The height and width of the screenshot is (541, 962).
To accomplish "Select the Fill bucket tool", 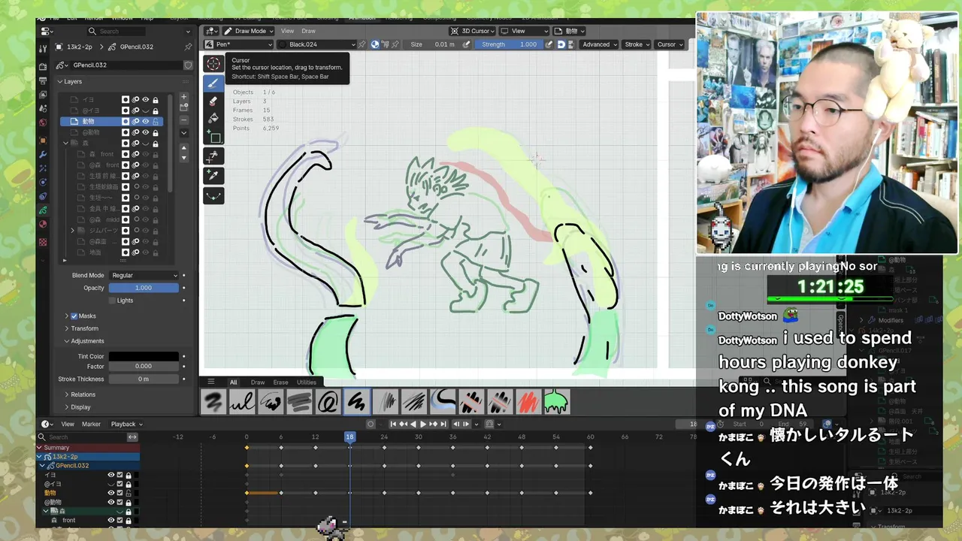I will (x=213, y=118).
